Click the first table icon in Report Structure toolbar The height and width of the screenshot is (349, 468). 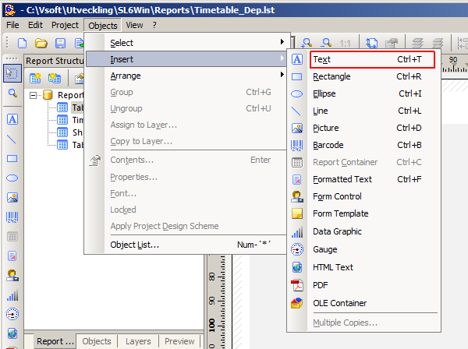tap(35, 78)
